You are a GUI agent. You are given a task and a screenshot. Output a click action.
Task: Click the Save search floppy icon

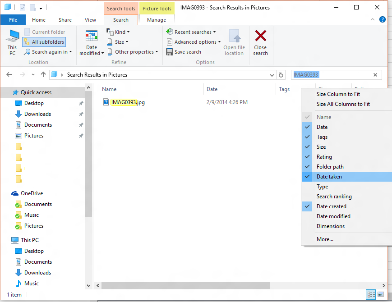pyautogui.click(x=170, y=52)
